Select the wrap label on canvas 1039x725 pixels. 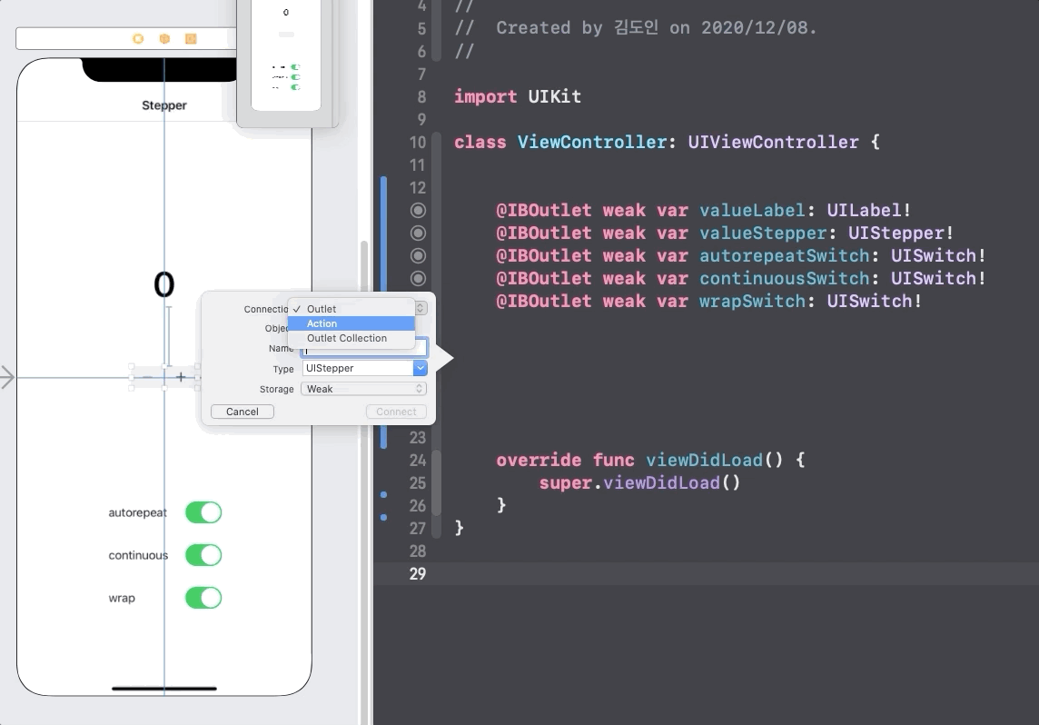[122, 599]
